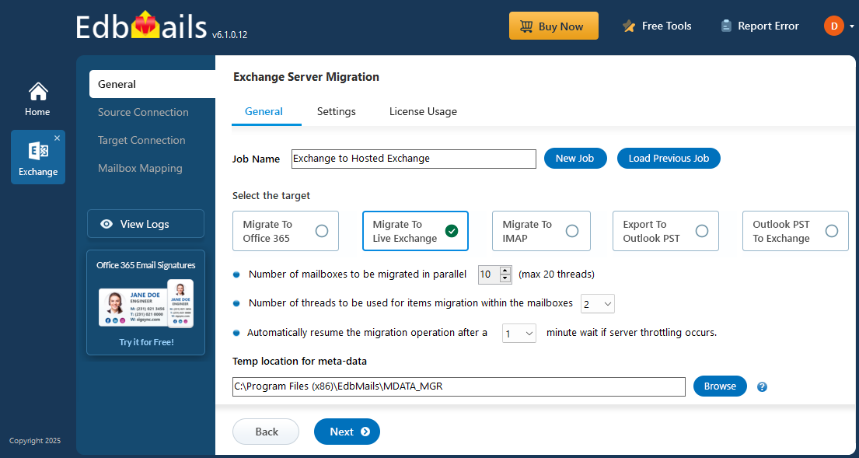Click Report Error in header
859x458 pixels.
(x=759, y=26)
